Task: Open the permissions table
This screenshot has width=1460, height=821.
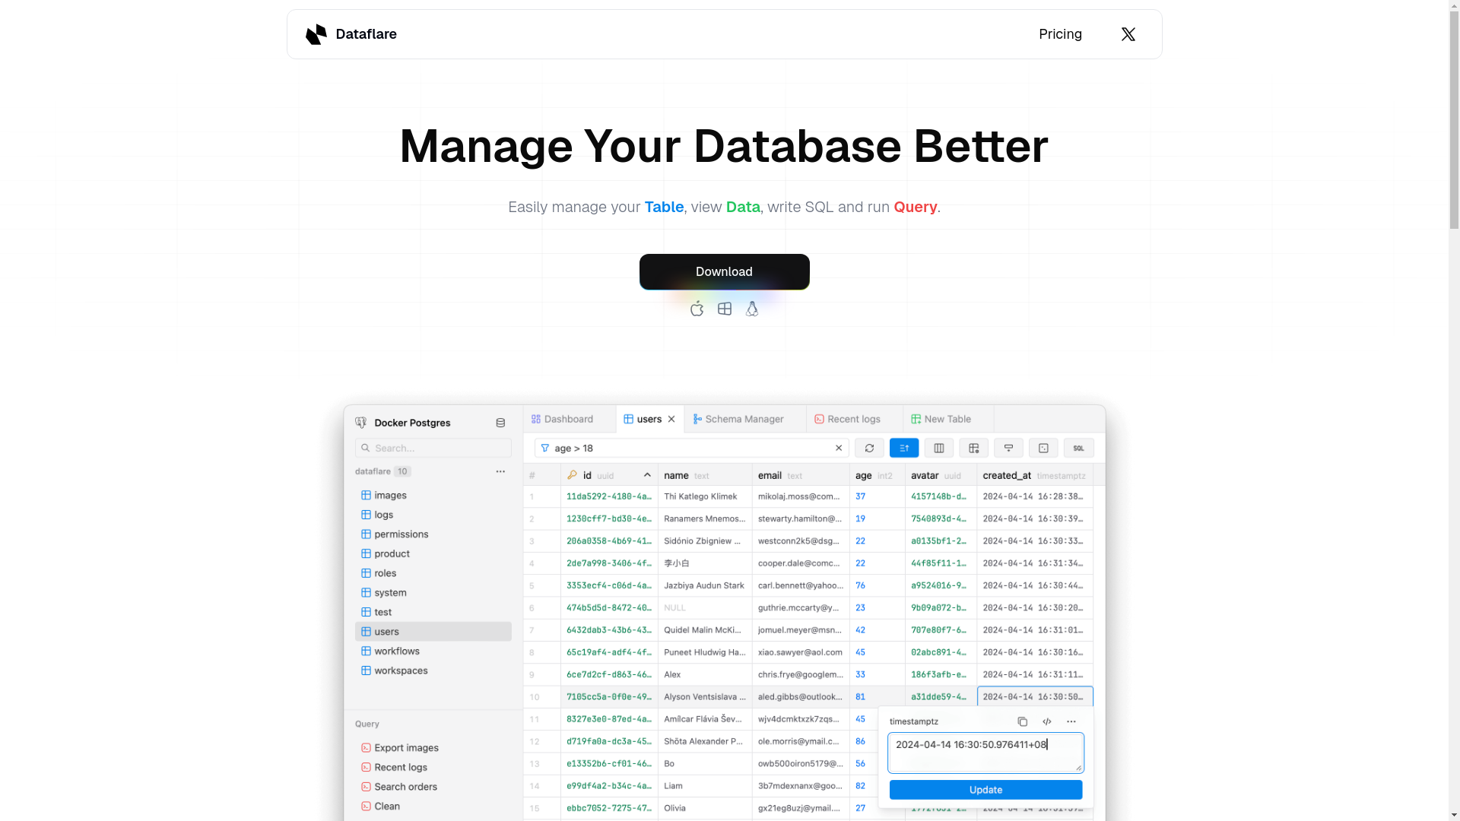Action: coord(433,534)
